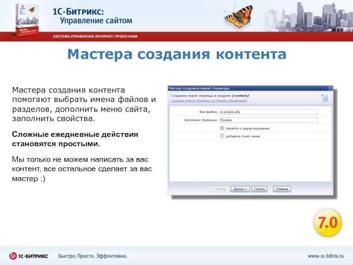Viewport: 353px width, 265px height.
Task: Click 'СИСТЕМА УПРАВЛЕНИЯ ИНТЕРНЕТ-ПРОЕКТАМИ' banner text
Action: coord(95,37)
